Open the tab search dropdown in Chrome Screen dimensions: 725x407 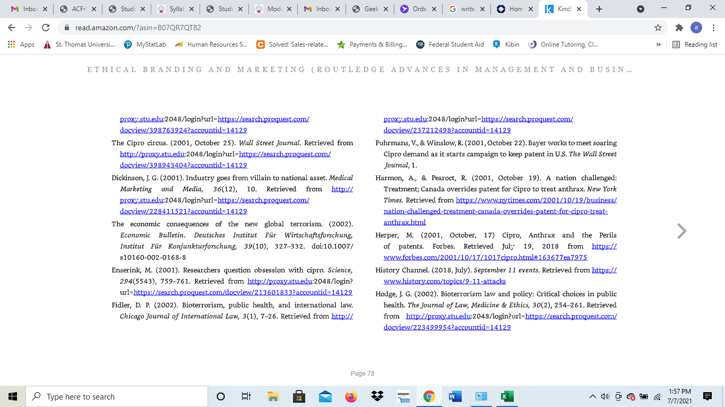coord(641,9)
